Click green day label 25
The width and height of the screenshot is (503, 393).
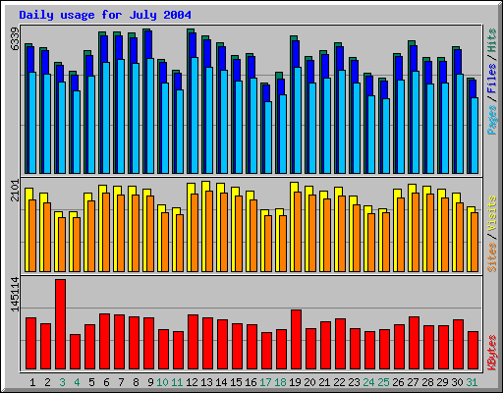(x=383, y=382)
